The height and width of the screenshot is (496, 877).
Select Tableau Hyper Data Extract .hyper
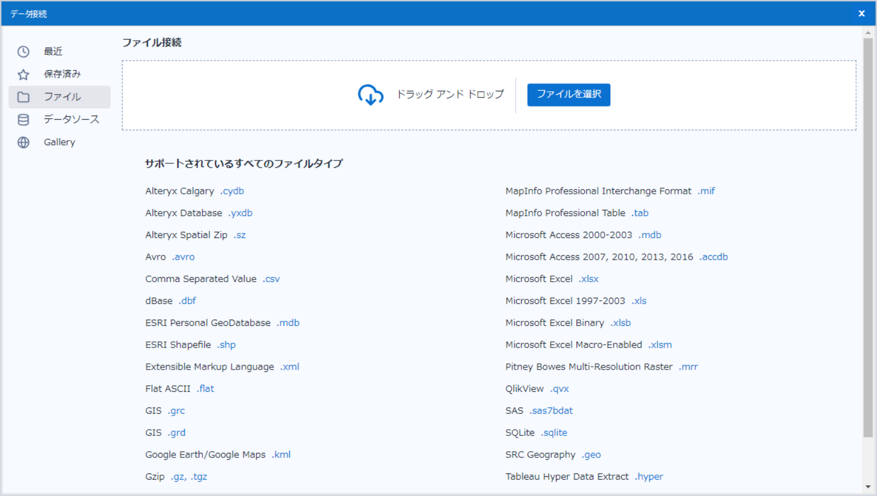pos(584,477)
